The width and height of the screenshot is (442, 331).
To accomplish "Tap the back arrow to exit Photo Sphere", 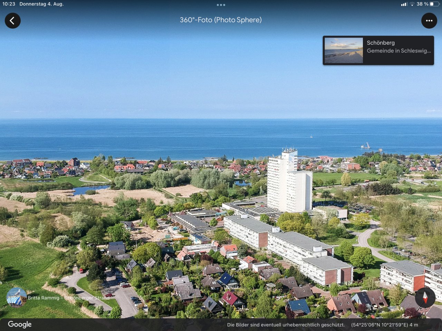I will click(x=12, y=21).
